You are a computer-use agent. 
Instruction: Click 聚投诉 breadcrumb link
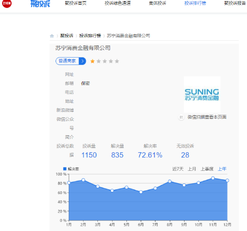(x=67, y=35)
